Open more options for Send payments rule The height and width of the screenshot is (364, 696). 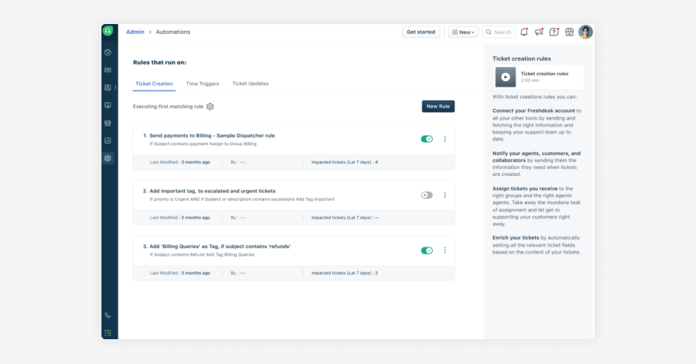445,139
